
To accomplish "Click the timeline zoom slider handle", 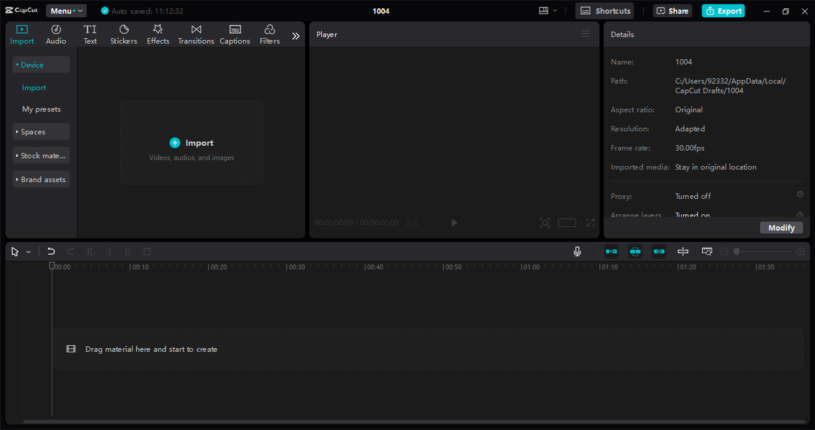I will 736,252.
